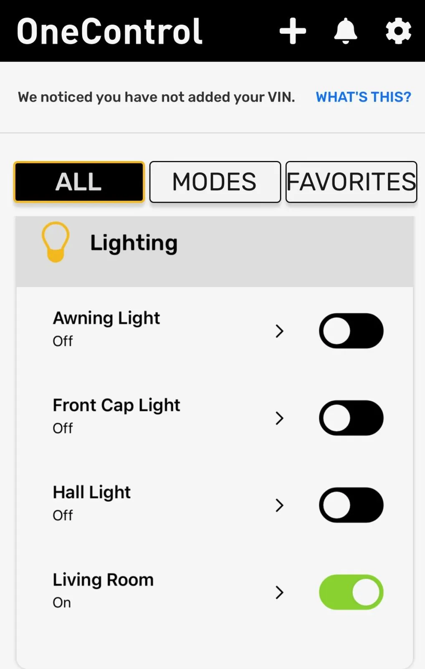Tap the OneControl app title

click(110, 31)
